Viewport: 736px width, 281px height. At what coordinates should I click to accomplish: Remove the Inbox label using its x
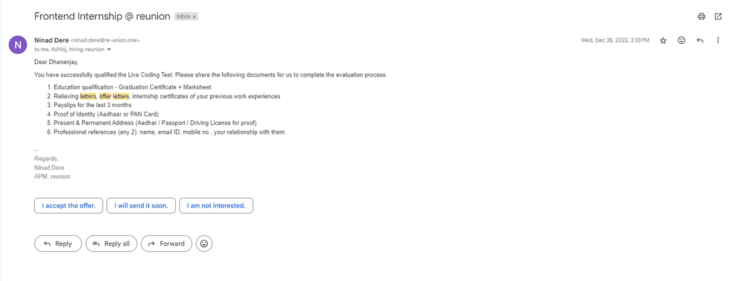(x=194, y=16)
